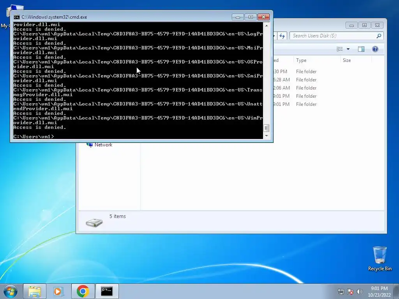Open Explorer help question mark
399x299 pixels.
pos(375,49)
